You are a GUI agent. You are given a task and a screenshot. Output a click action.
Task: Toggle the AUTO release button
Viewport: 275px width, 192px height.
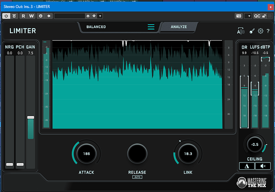point(137,177)
